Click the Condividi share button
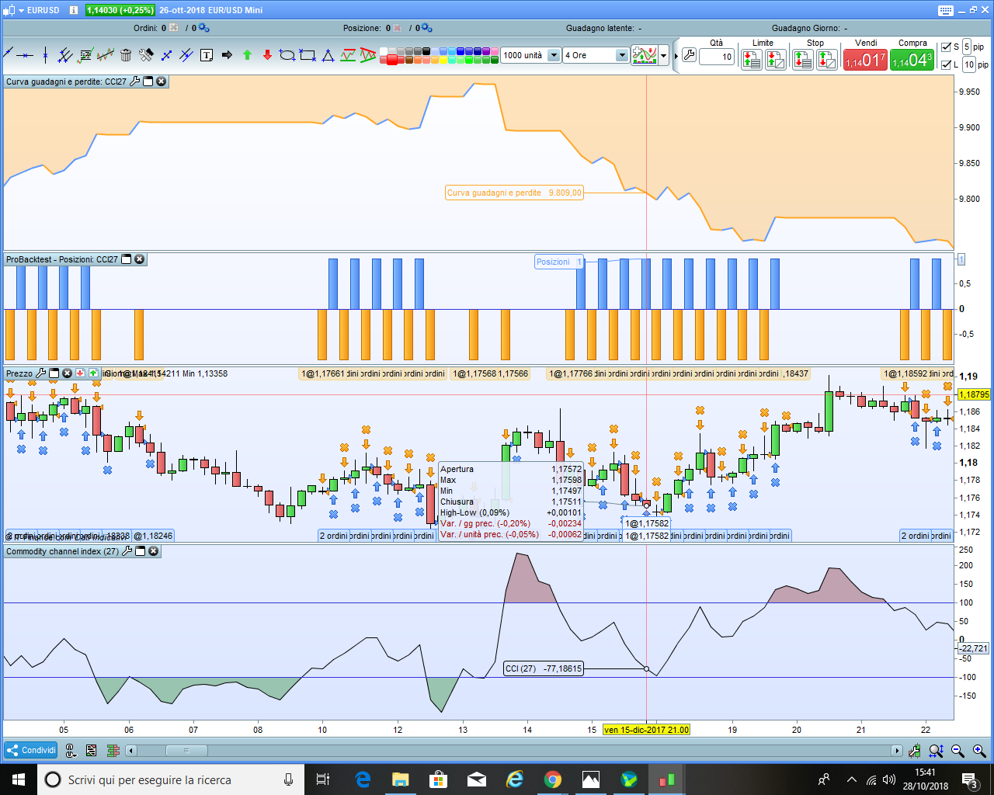 click(x=31, y=750)
